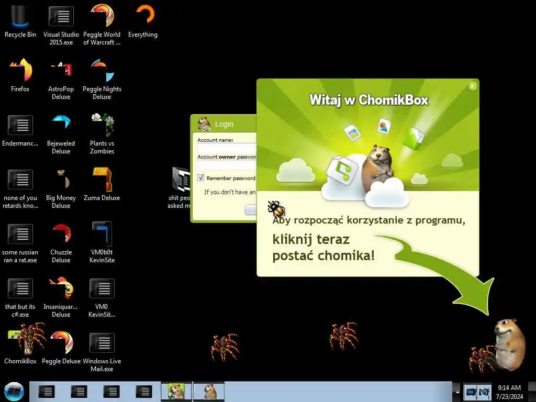
Task: Click the Account name input field
Action: click(x=227, y=148)
